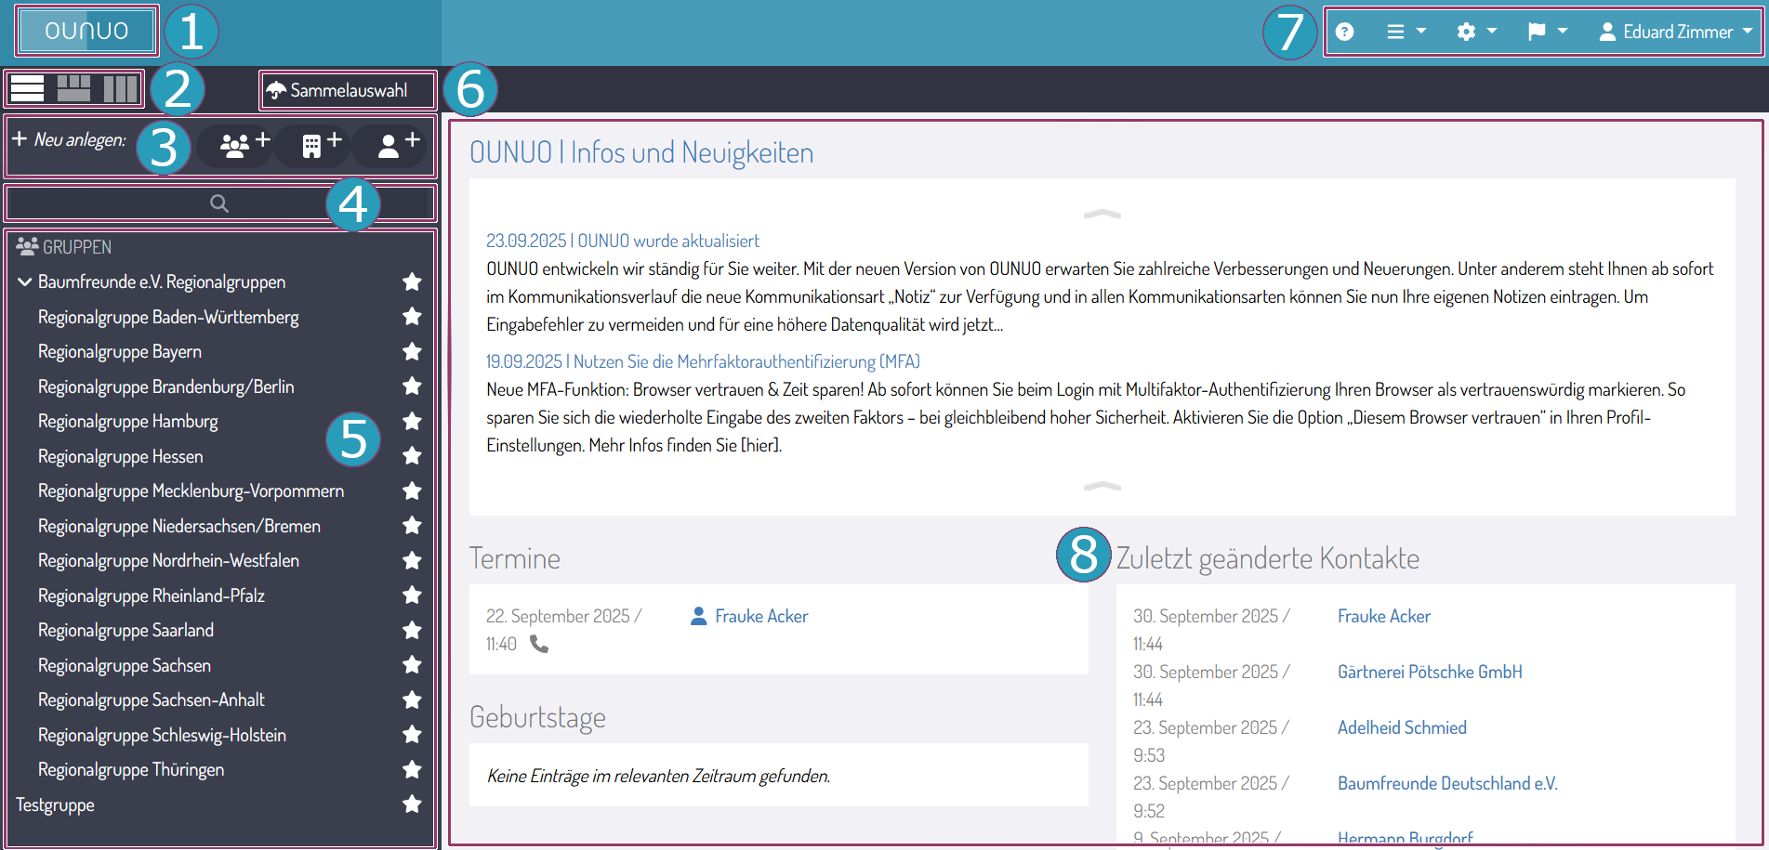The height and width of the screenshot is (850, 1769).
Task: Toggle favorite star for Regionalgruppe Saarland
Action: [x=412, y=630]
